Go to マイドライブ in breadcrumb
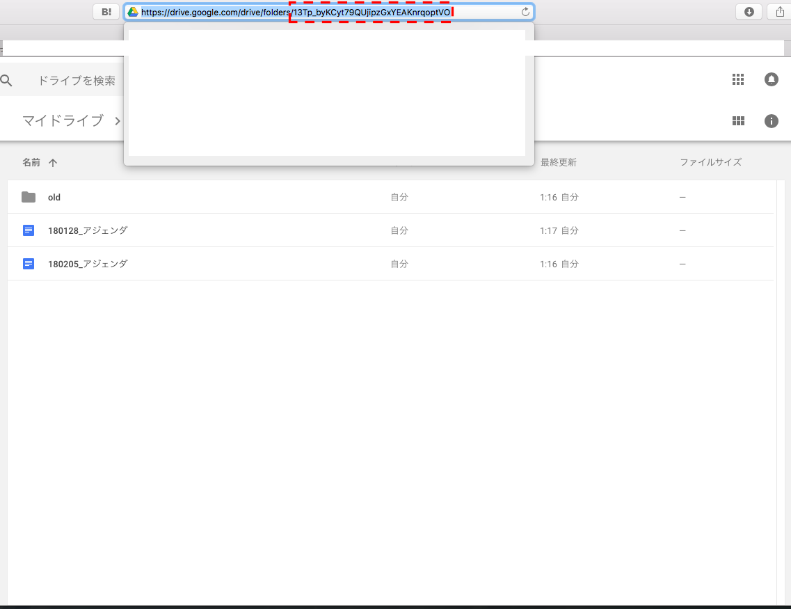Screen dimensions: 791x609 point(63,121)
